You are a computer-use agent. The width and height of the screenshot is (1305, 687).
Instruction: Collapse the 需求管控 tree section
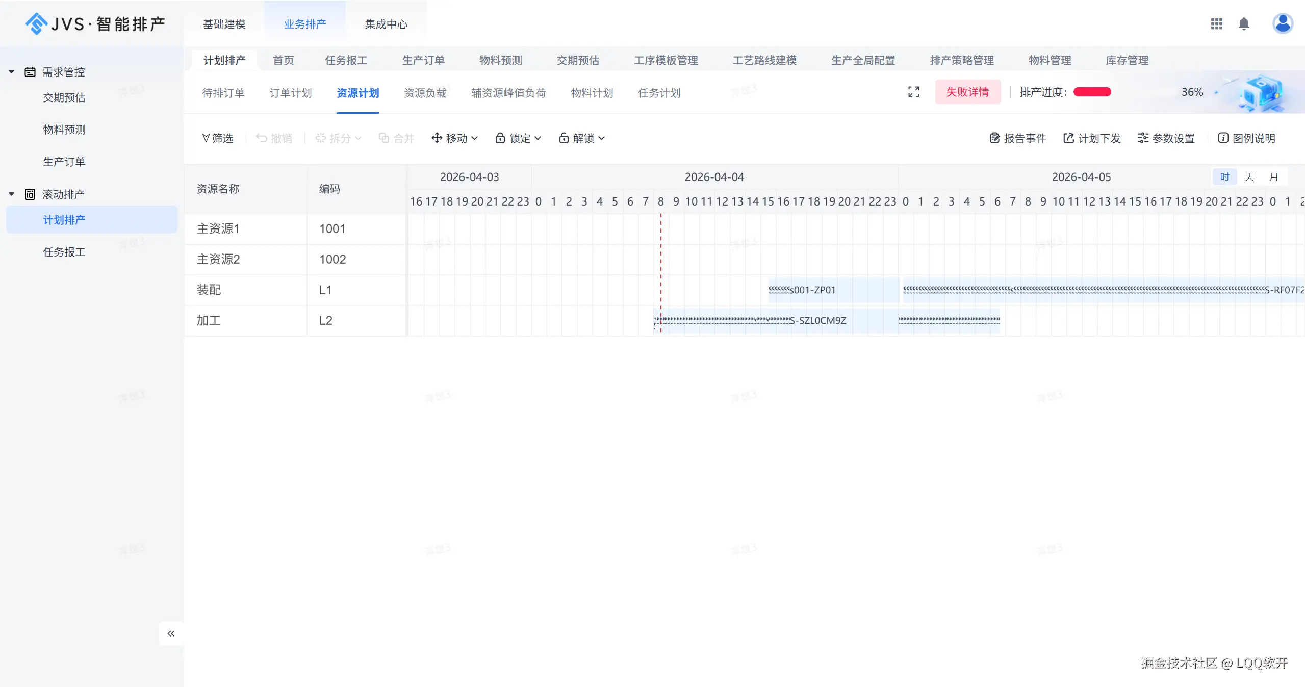(12, 72)
